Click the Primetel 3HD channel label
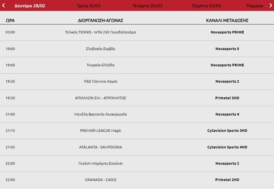This screenshot has width=274, height=190. coord(227,98)
